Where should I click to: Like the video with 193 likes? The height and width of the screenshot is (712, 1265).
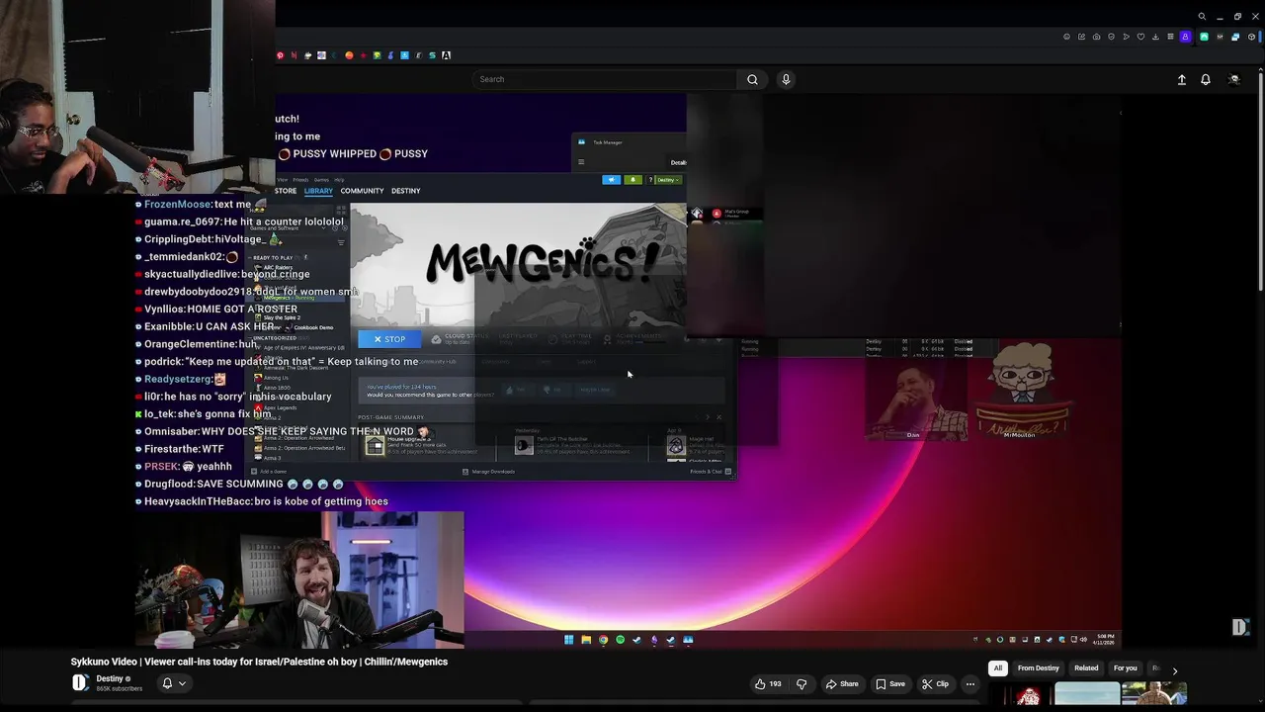tap(768, 684)
